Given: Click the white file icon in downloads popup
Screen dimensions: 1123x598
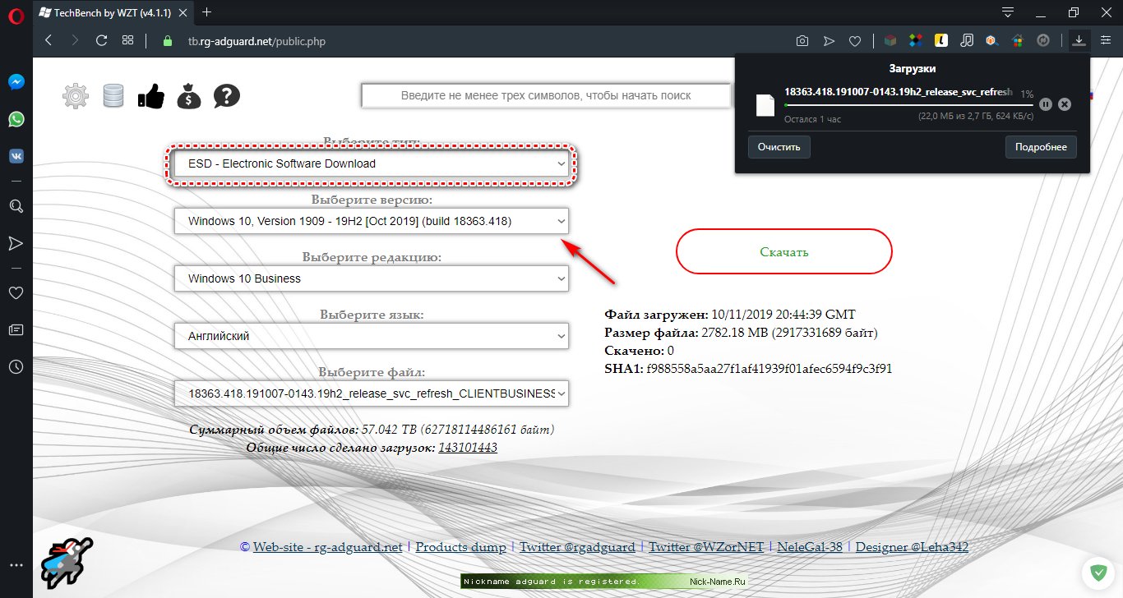Looking at the screenshot, I should pos(765,105).
